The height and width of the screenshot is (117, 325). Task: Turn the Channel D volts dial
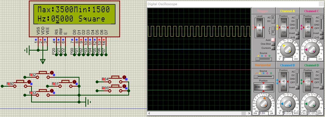[x=312, y=104]
